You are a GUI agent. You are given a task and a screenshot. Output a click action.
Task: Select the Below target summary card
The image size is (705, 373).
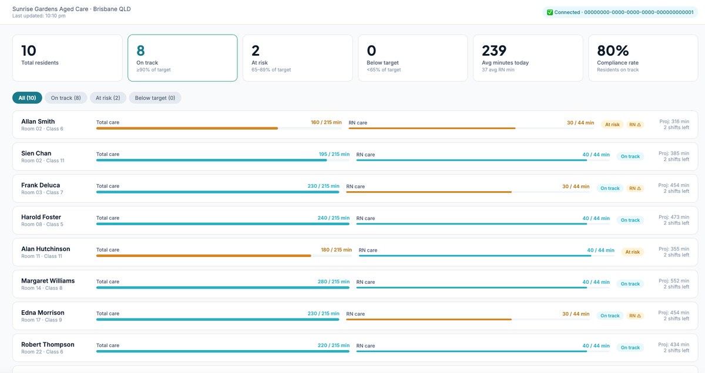click(413, 58)
